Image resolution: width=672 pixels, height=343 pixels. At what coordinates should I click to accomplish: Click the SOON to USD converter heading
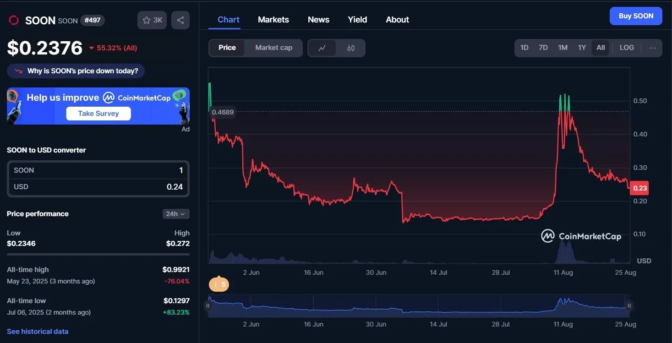click(46, 150)
